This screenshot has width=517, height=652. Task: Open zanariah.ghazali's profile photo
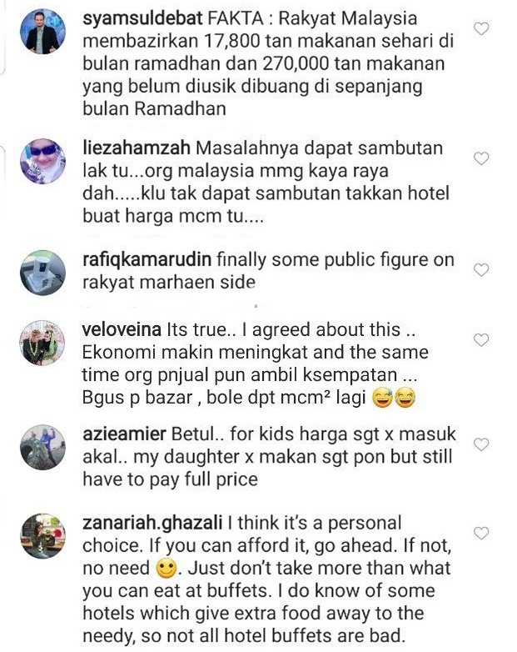coord(42,536)
